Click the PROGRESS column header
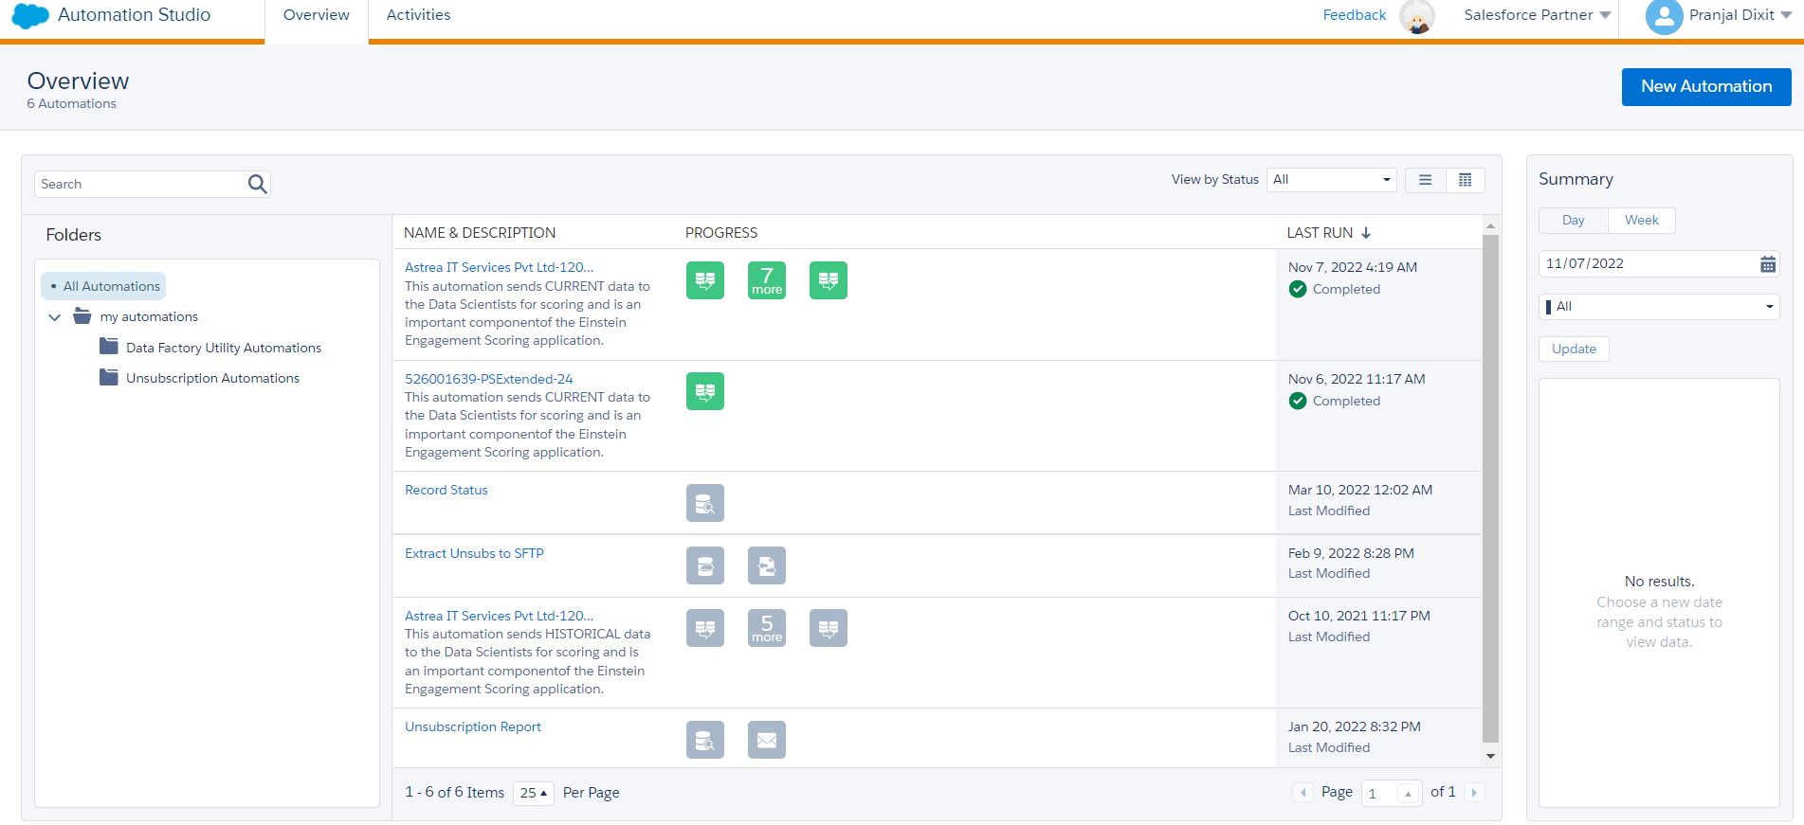 [721, 233]
